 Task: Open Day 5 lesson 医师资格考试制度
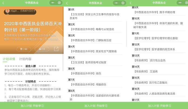point(88,62)
